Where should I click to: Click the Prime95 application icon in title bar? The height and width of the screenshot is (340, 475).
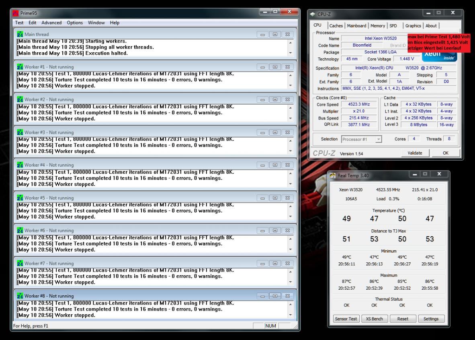coord(15,13)
